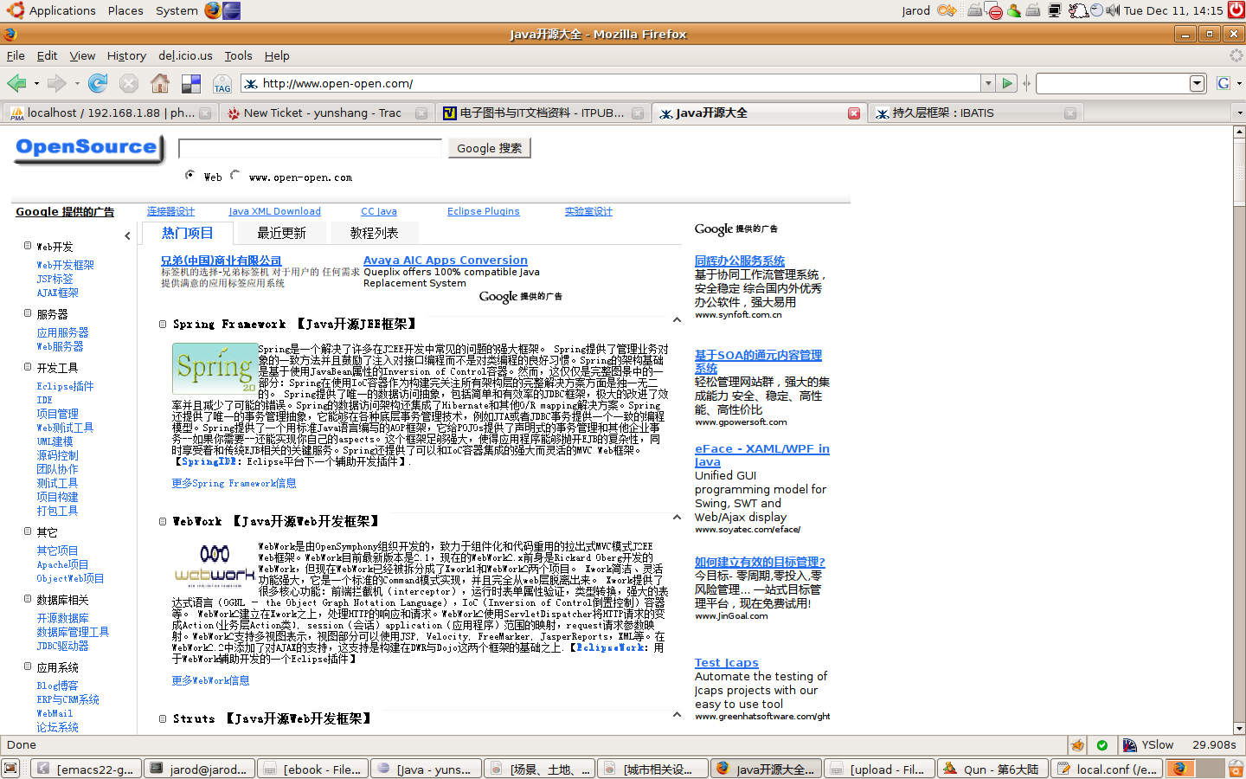This screenshot has height=779, width=1246.
Task: Open the Back history dropdown arrow
Action: pyautogui.click(x=36, y=84)
